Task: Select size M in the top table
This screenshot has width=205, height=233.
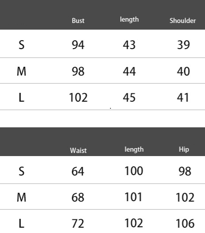Action: point(22,71)
